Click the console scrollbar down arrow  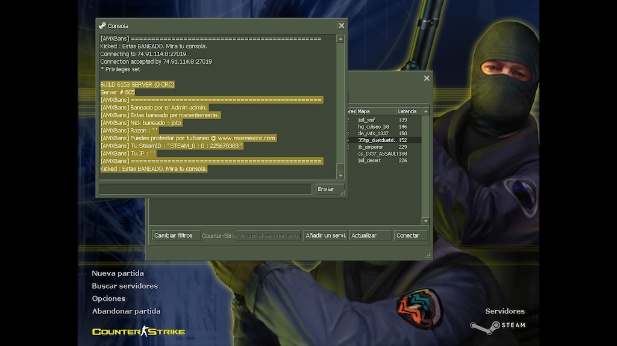pos(340,176)
